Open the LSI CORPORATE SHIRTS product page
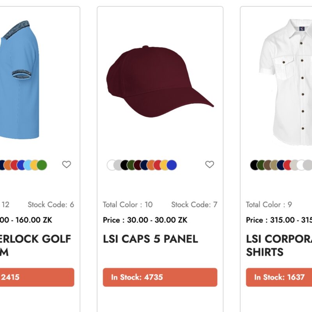This screenshot has height=312, width=312. point(279,245)
